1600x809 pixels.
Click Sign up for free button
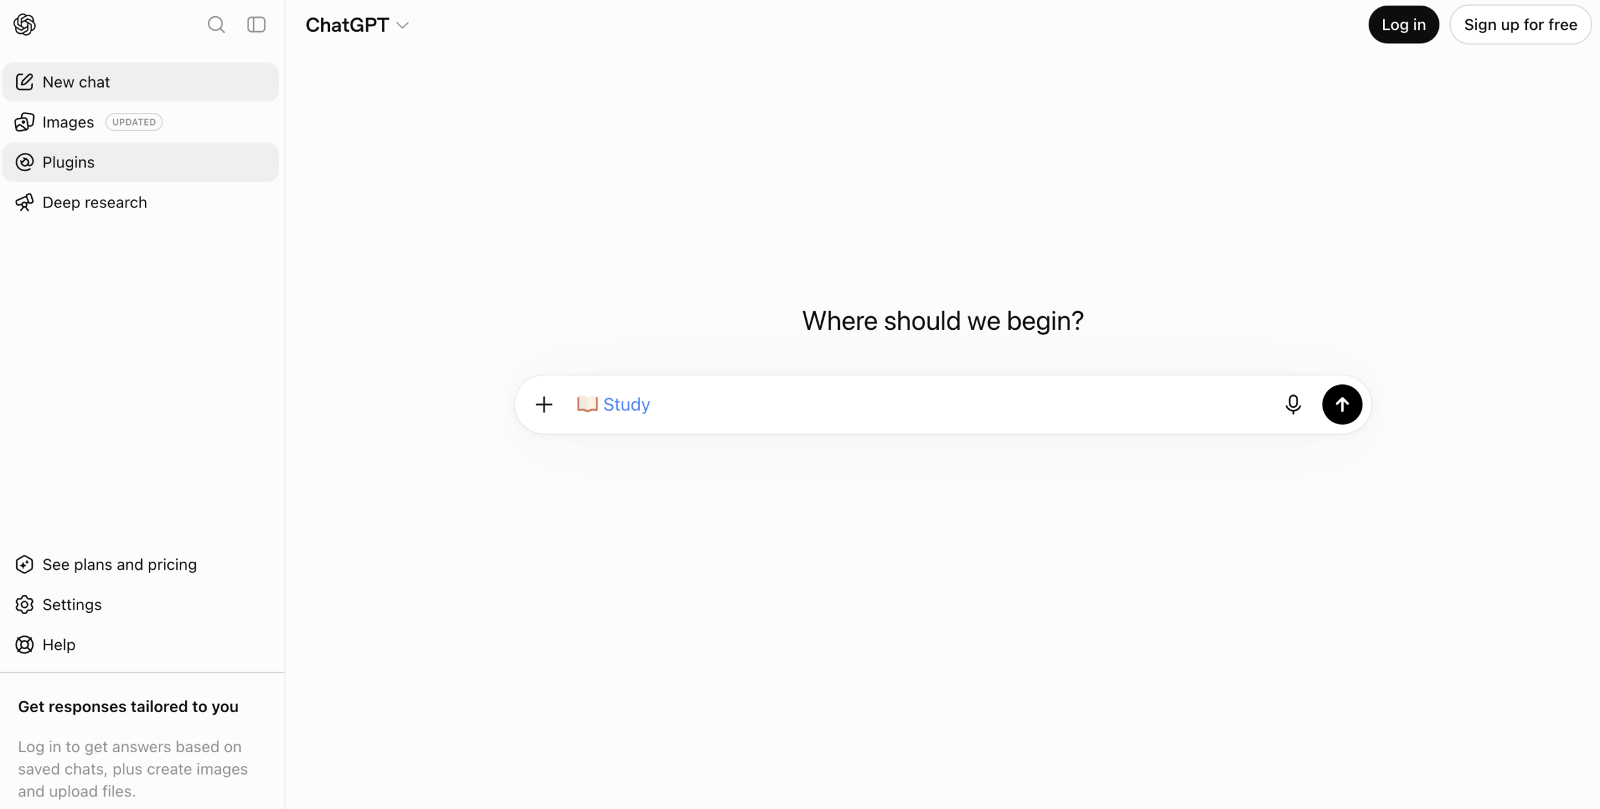[x=1520, y=24]
